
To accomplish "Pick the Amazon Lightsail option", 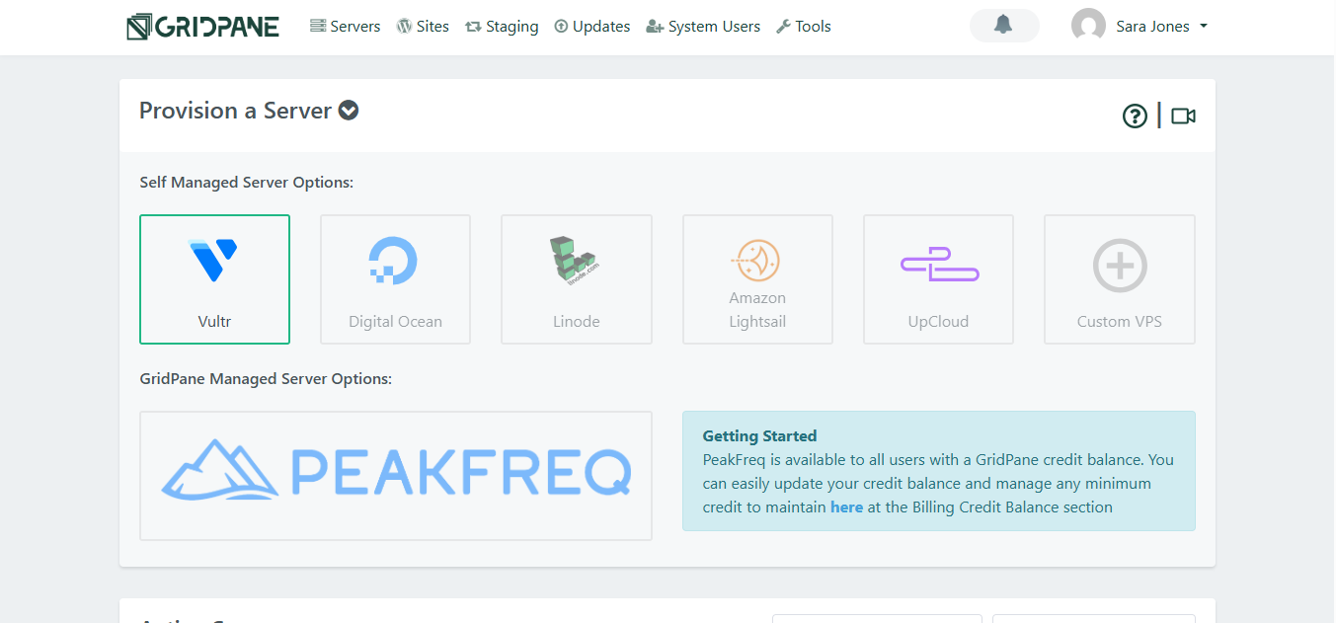I will 757,279.
